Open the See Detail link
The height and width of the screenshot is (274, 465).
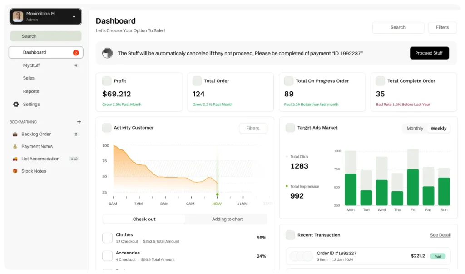coord(440,235)
